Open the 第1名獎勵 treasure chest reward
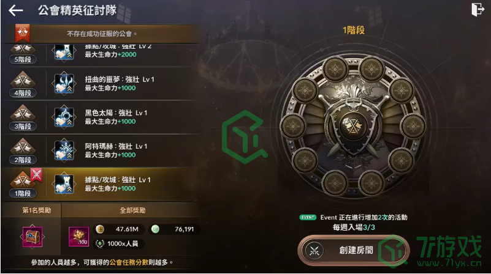 click(x=32, y=237)
